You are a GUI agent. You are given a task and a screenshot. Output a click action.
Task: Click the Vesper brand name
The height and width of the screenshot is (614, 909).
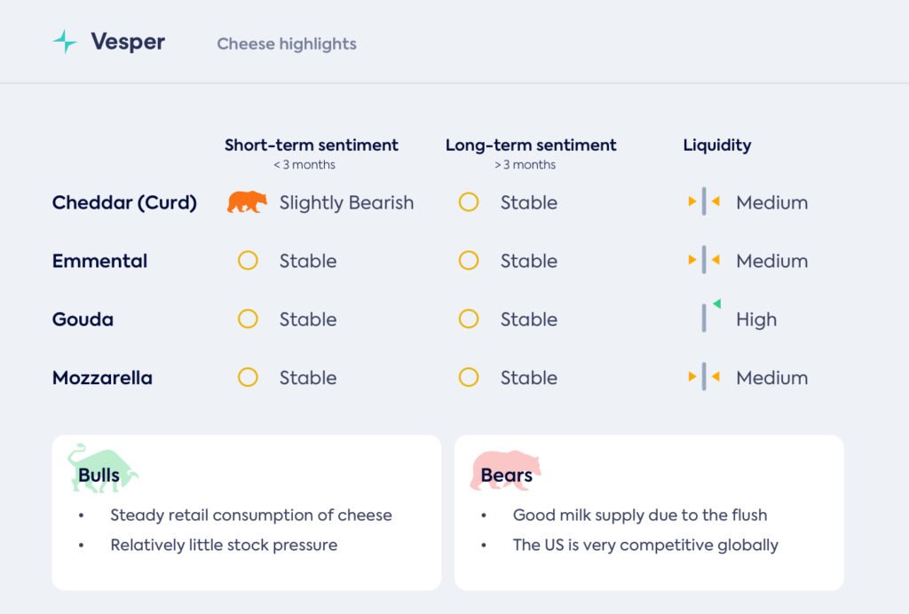pos(128,42)
